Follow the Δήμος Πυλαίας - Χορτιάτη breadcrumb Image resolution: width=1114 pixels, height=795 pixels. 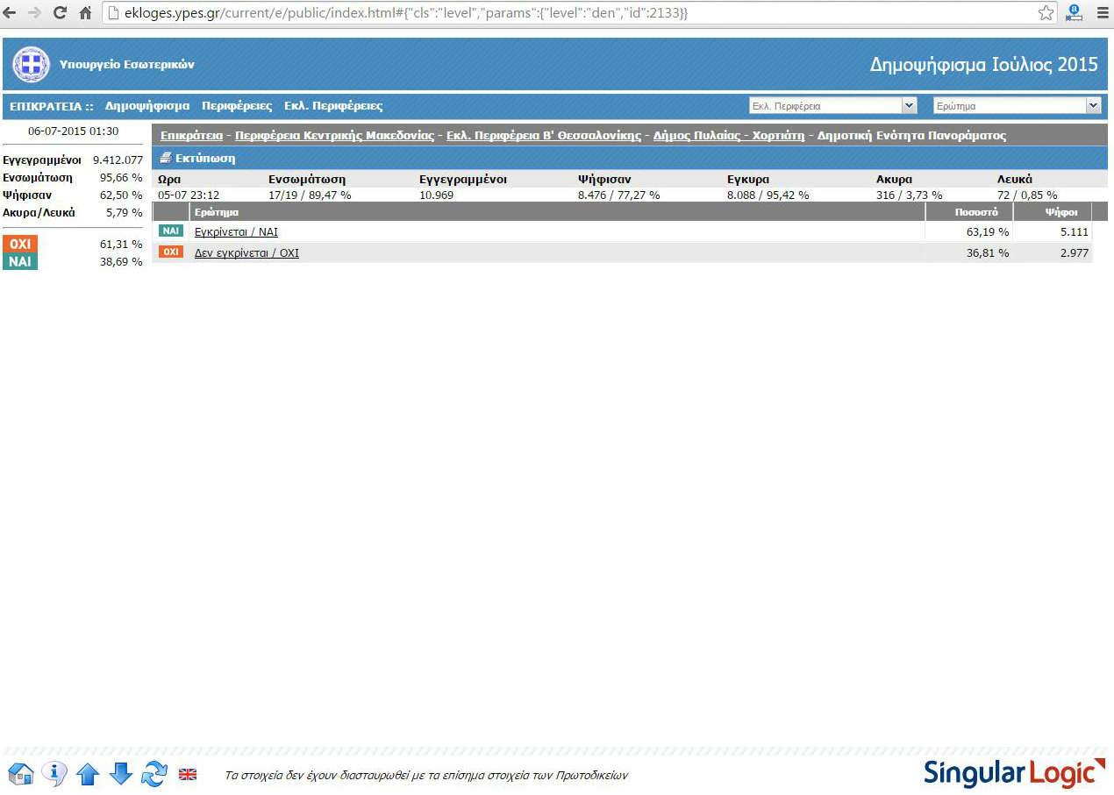click(x=729, y=136)
